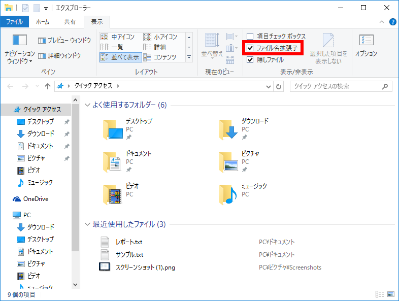The image size is (399, 301).
Task: Go back with the back arrow
Action: pos(10,86)
